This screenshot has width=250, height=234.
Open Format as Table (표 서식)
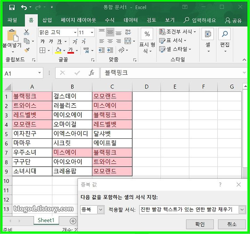pos(173,41)
